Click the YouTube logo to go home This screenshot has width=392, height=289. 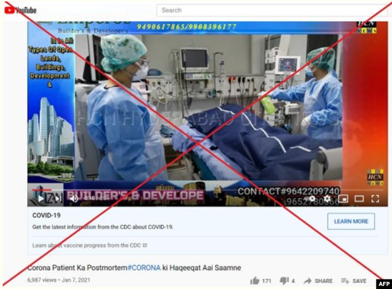click(x=20, y=10)
